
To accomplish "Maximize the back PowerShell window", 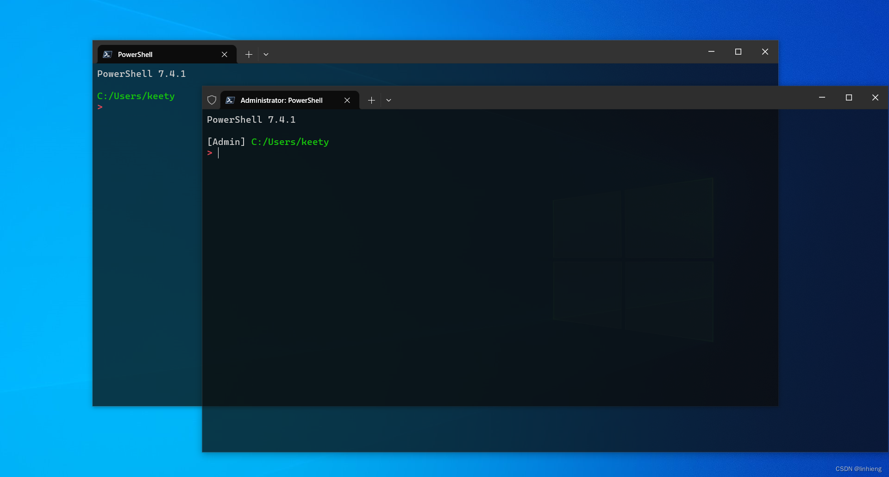I will [739, 52].
